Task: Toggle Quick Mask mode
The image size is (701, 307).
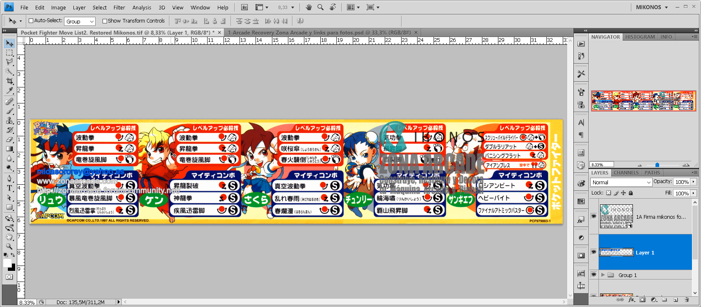Action: coord(9,277)
